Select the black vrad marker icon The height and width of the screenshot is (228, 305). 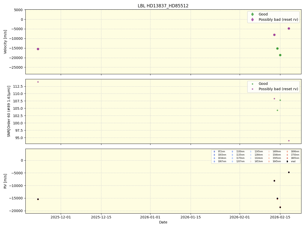[x=287, y=161]
